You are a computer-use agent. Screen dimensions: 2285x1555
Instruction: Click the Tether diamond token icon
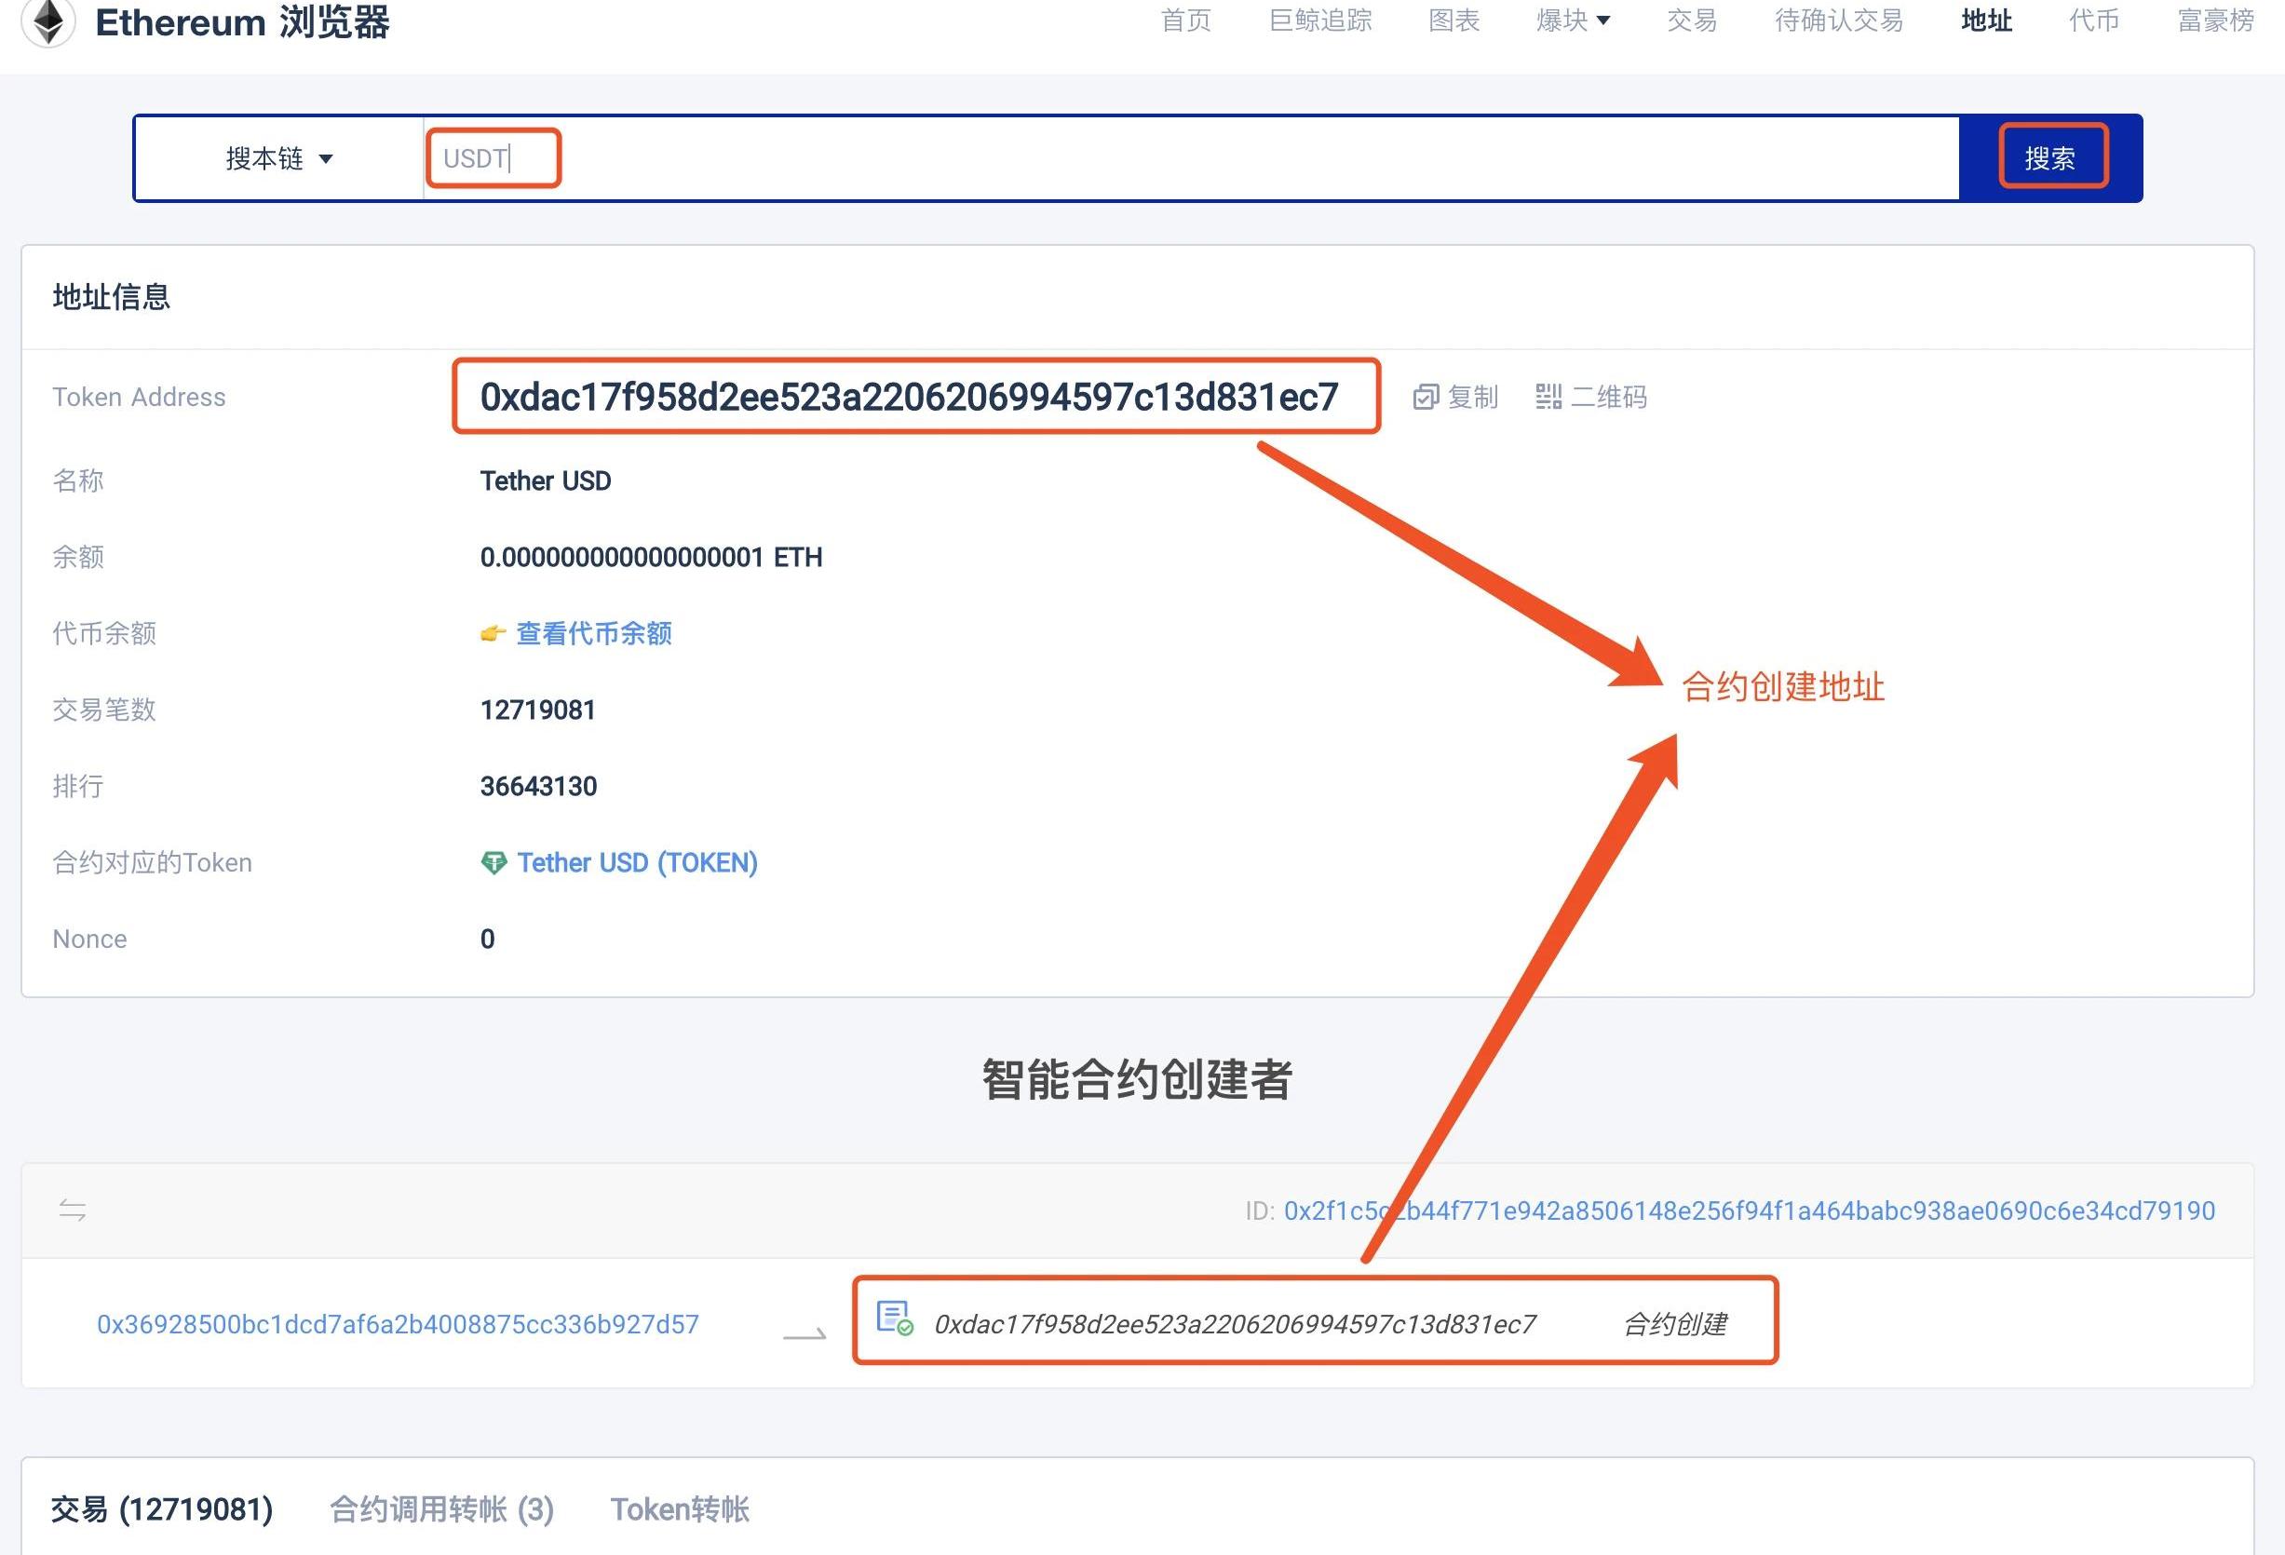493,863
